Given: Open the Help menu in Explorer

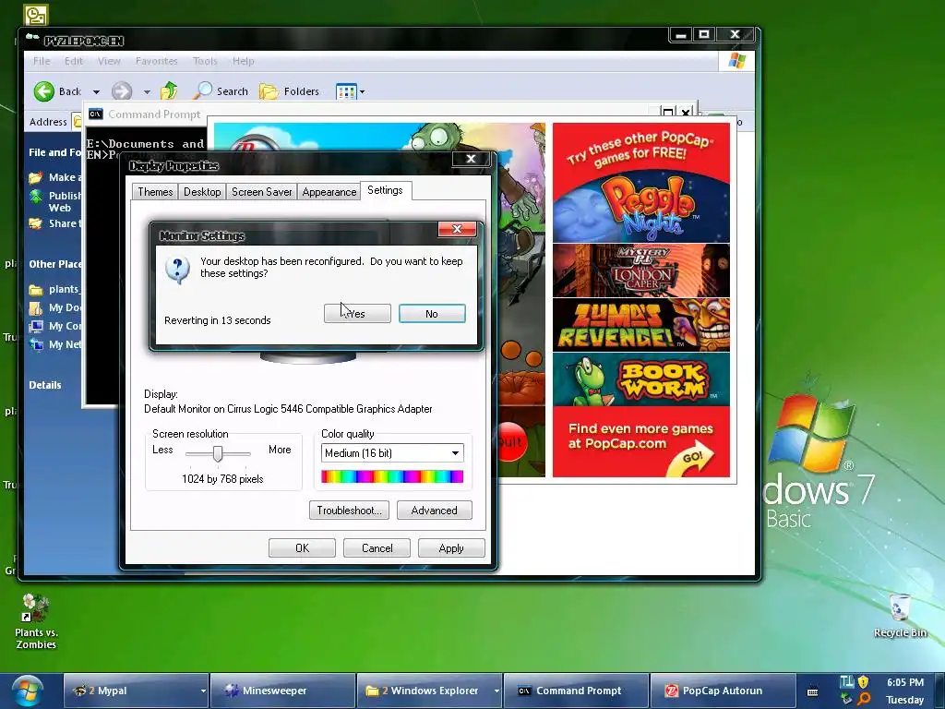Looking at the screenshot, I should 244,61.
